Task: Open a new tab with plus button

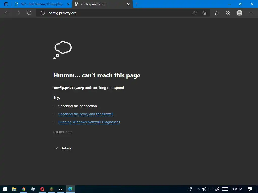Action: [x=137, y=4]
